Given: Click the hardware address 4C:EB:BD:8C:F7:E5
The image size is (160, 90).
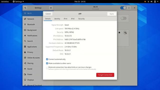Looking at the screenshot, I should tap(72, 43).
